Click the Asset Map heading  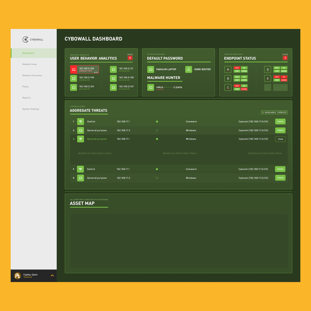(82, 203)
